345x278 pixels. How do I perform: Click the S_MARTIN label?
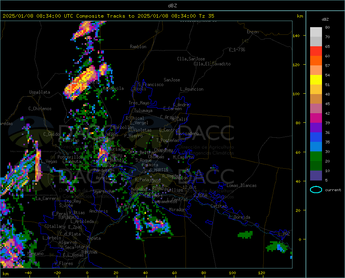click(159, 170)
